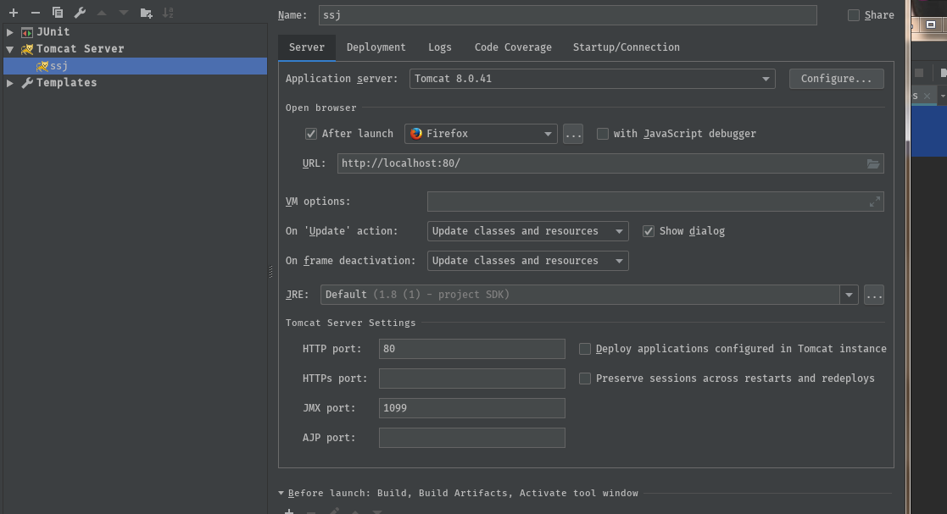
Task: Click the VM options field
Action: pos(655,202)
